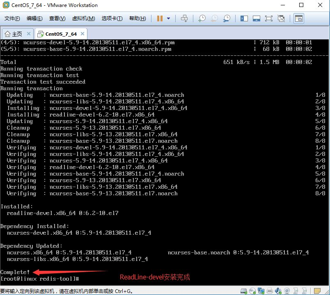Close the 主页 tab
The width and height of the screenshot is (330, 295).
point(29,34)
